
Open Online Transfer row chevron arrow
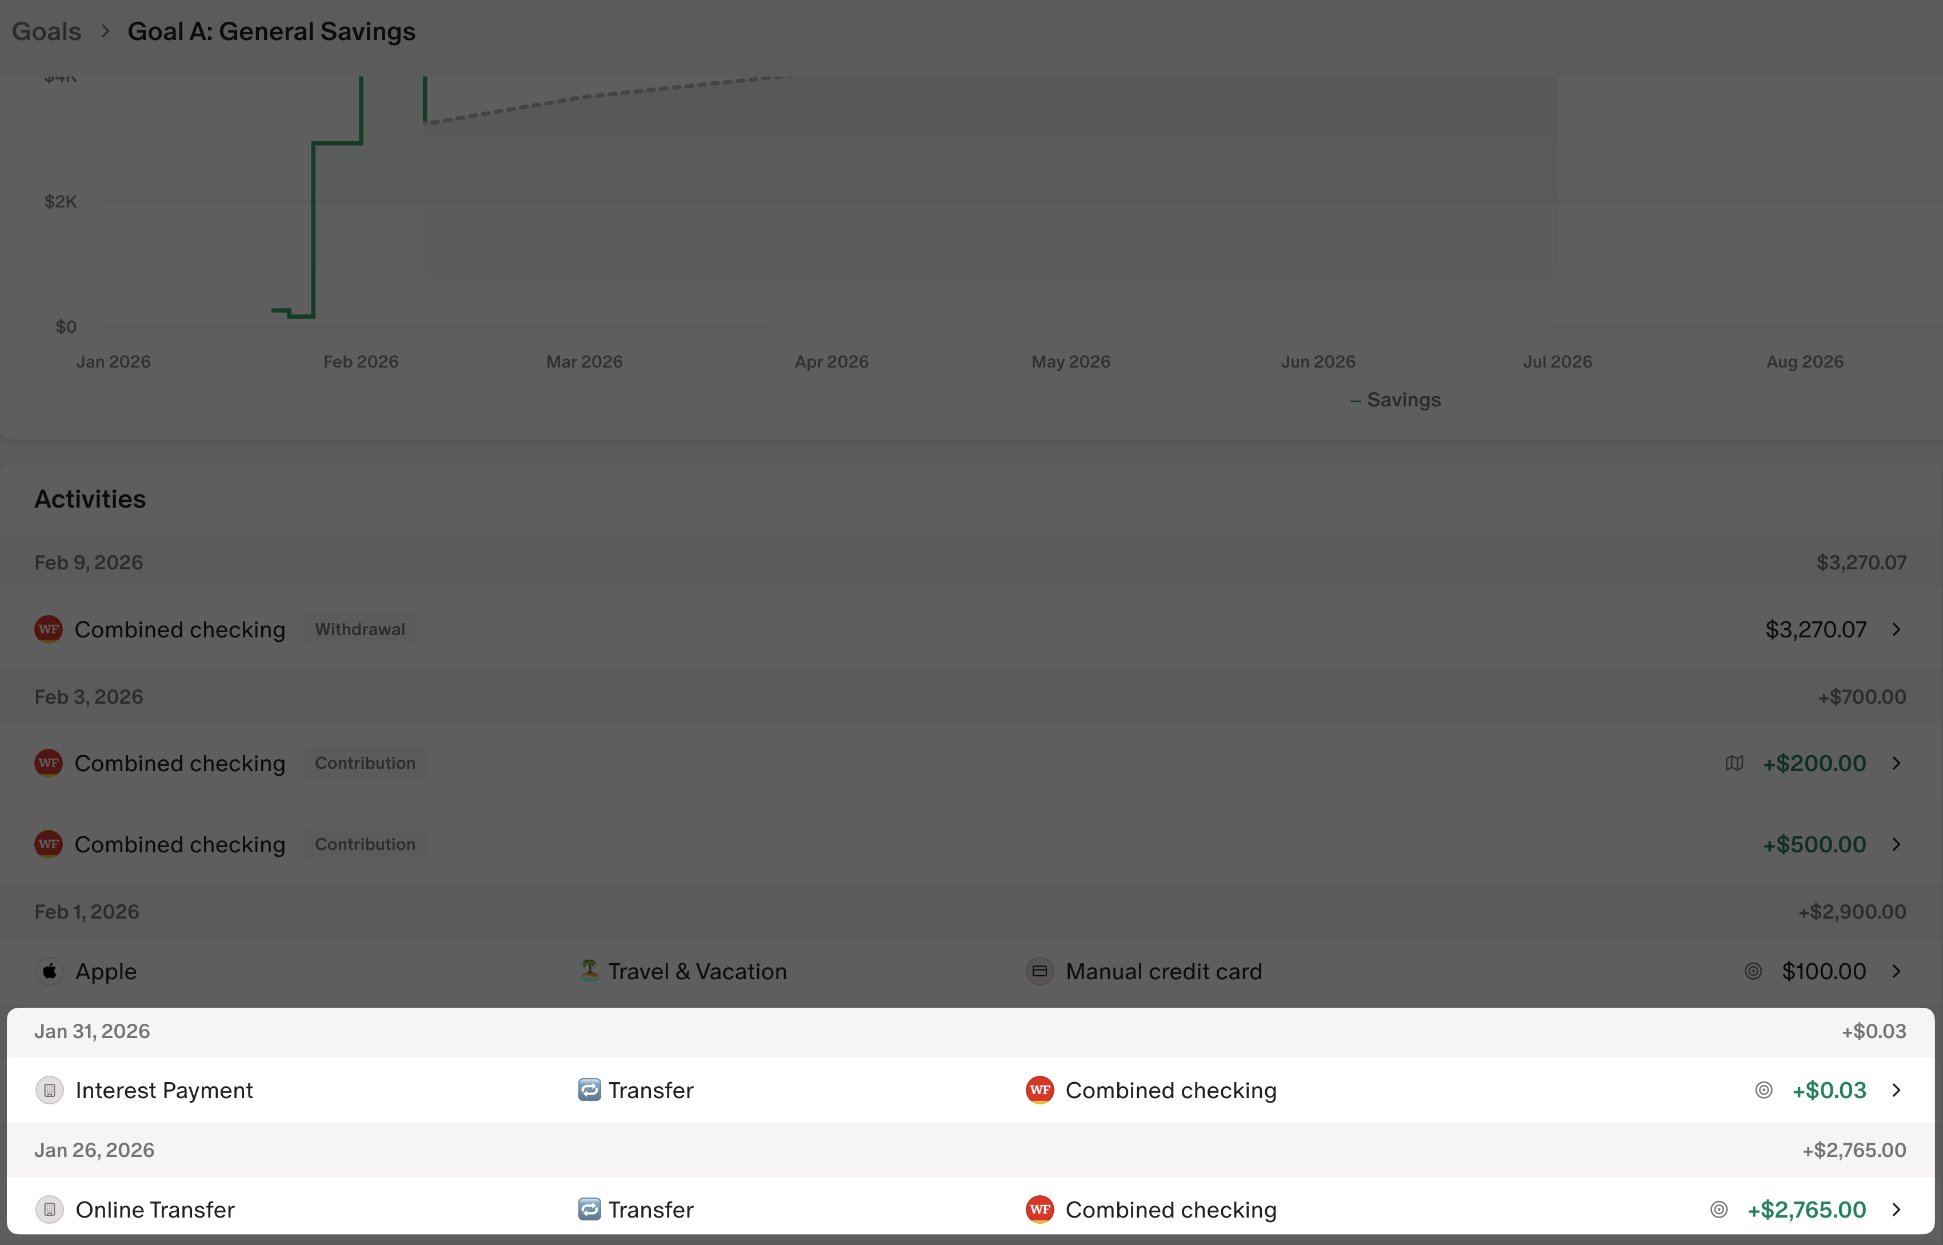click(x=1896, y=1210)
